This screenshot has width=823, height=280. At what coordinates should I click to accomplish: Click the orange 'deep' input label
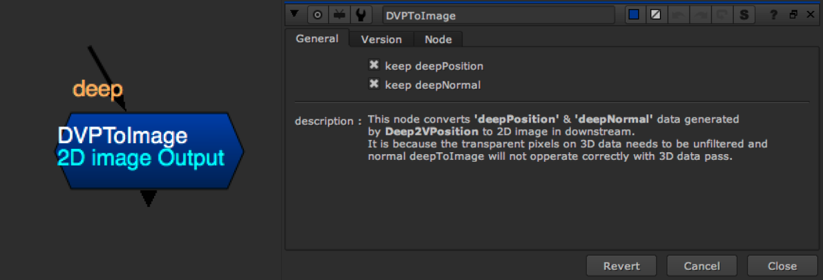[98, 89]
